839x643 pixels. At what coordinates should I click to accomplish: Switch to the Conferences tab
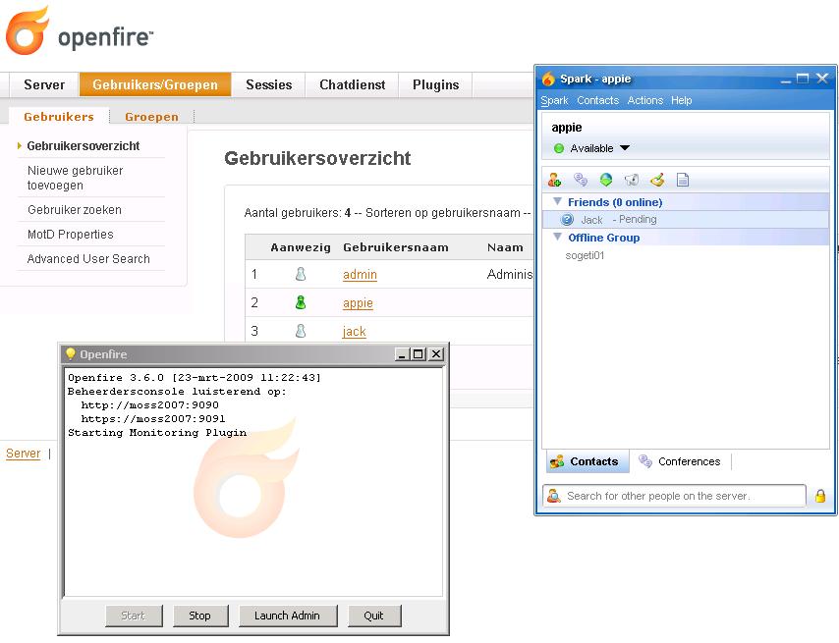tap(679, 461)
